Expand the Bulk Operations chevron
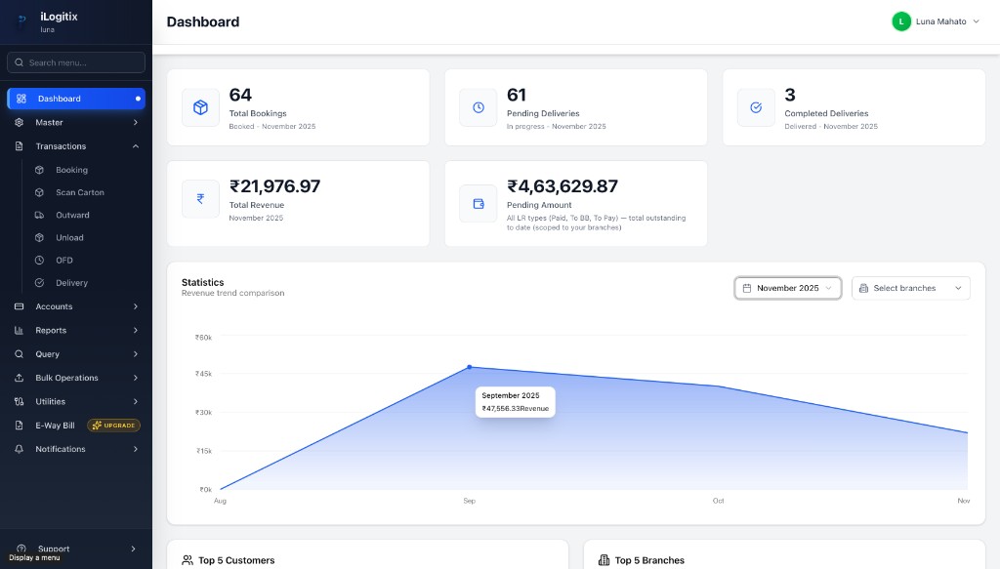The height and width of the screenshot is (569, 1000). point(135,378)
